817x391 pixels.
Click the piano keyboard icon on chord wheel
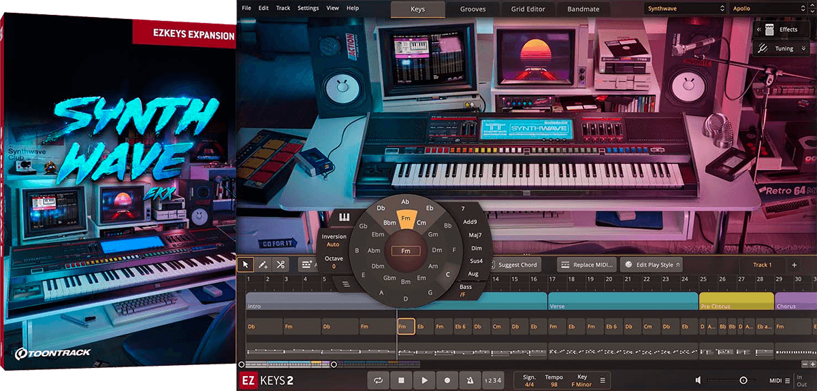point(343,218)
